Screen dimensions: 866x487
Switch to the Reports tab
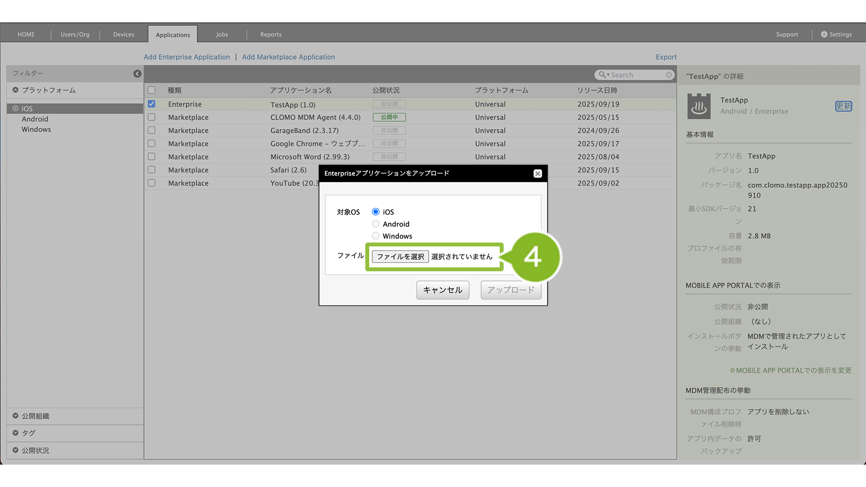pyautogui.click(x=271, y=35)
